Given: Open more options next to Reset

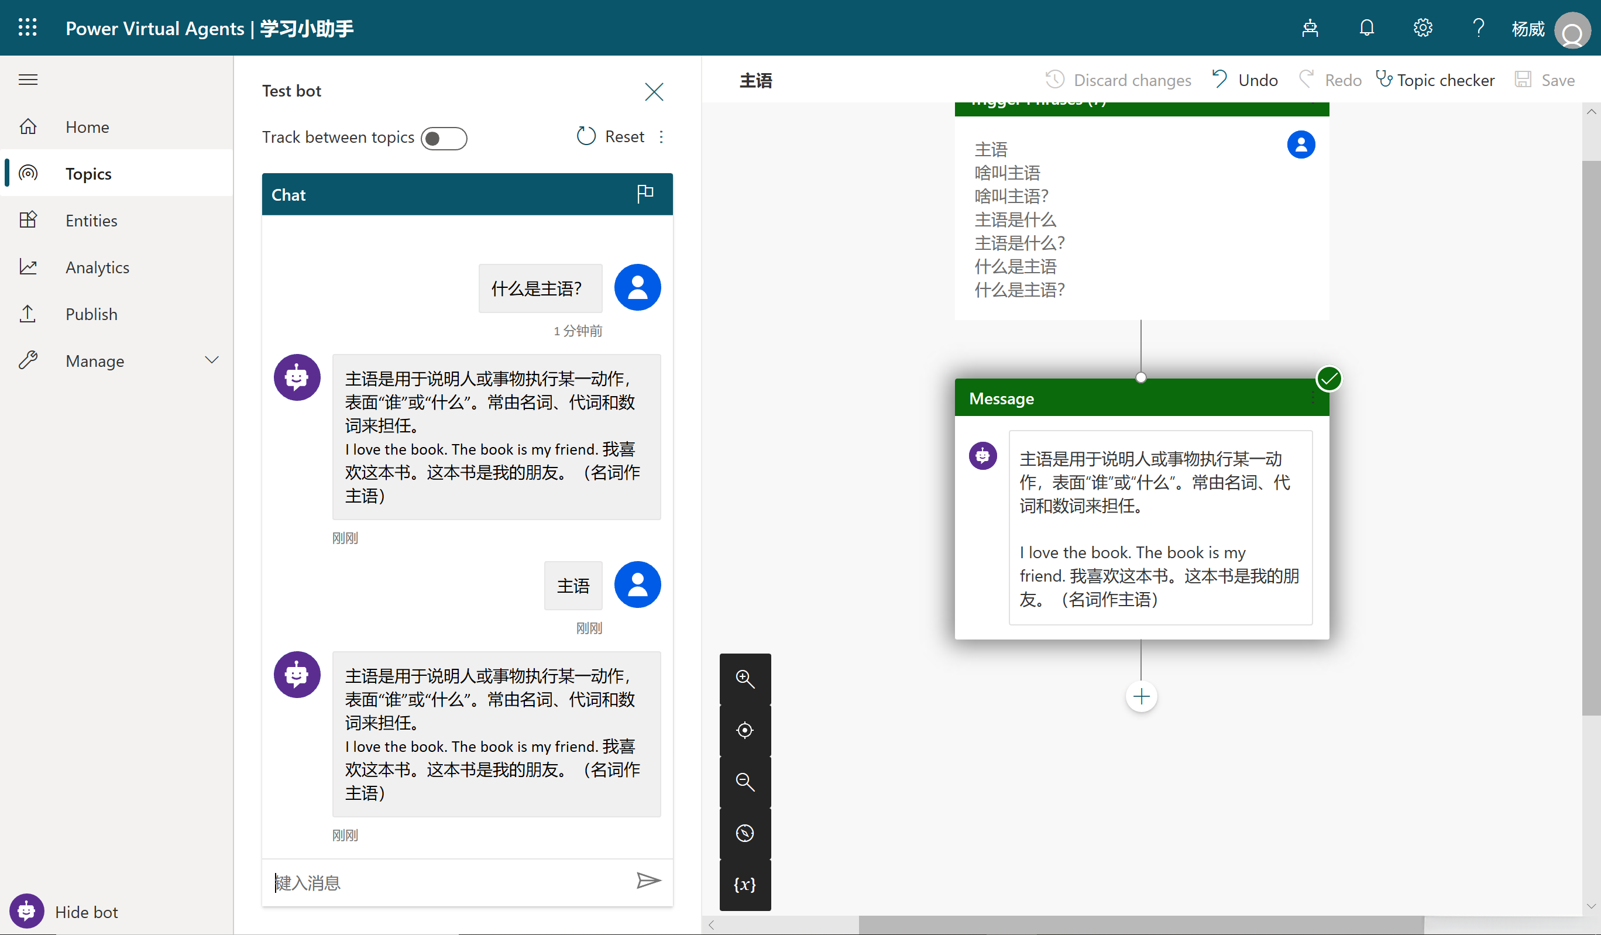Looking at the screenshot, I should [661, 136].
